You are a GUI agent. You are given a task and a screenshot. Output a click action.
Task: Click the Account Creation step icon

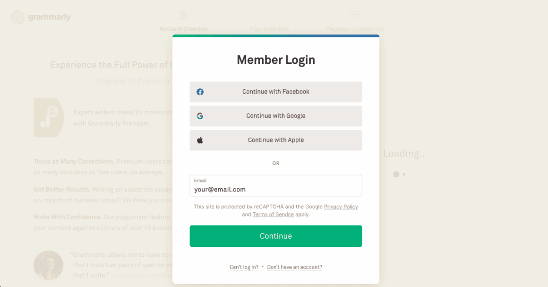[x=183, y=15]
